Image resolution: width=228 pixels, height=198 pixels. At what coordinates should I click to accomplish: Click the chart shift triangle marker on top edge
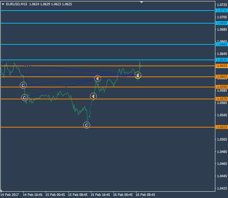(141, 2)
